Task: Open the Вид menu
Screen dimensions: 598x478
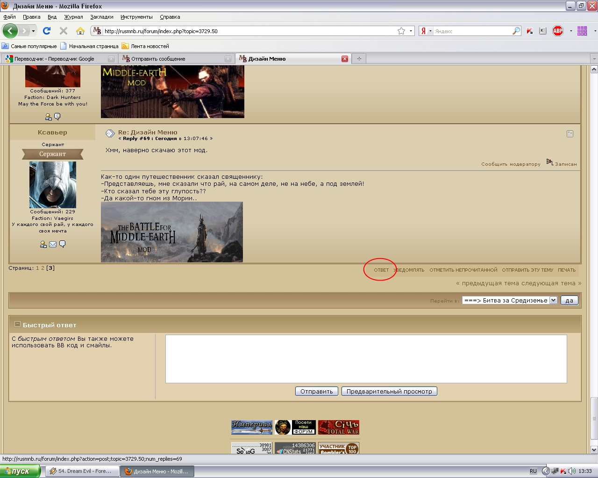Action: click(52, 17)
